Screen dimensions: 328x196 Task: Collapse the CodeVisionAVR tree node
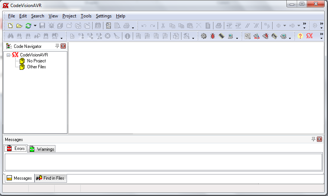point(8,55)
